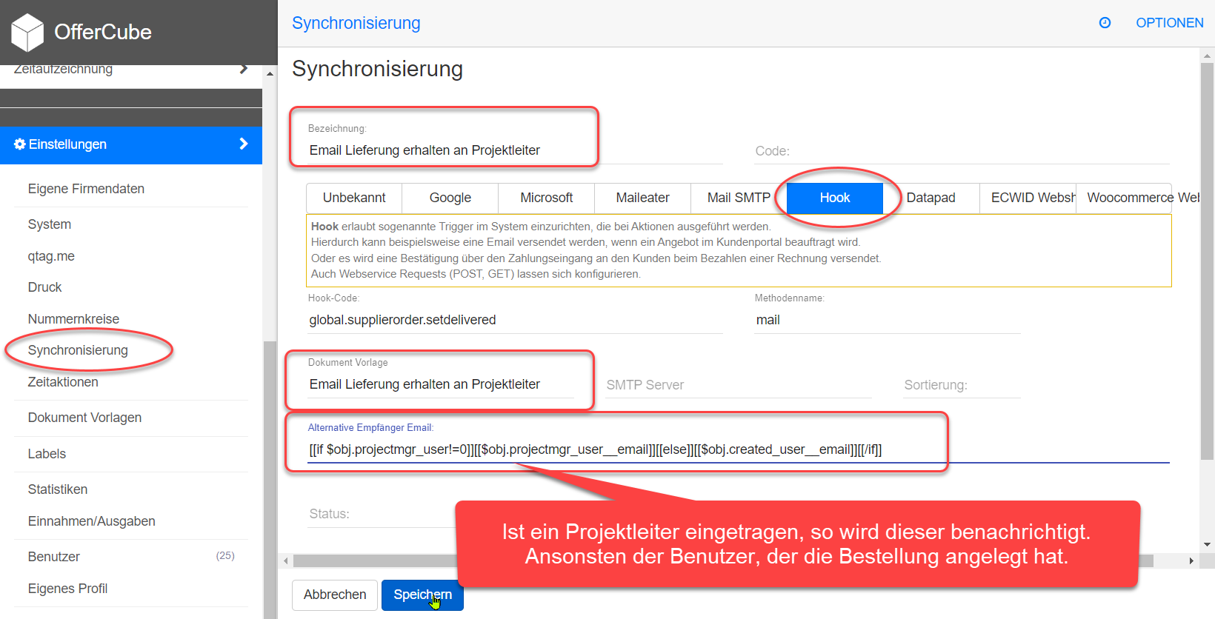Expand the Zeitaufzeichnung chevron arrow
This screenshot has width=1215, height=619.
(244, 69)
